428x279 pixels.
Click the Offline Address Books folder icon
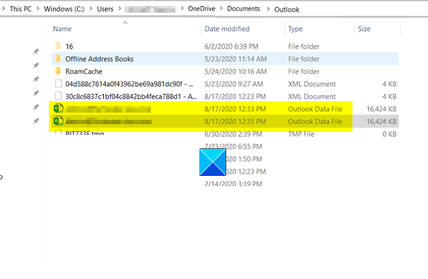pos(58,59)
